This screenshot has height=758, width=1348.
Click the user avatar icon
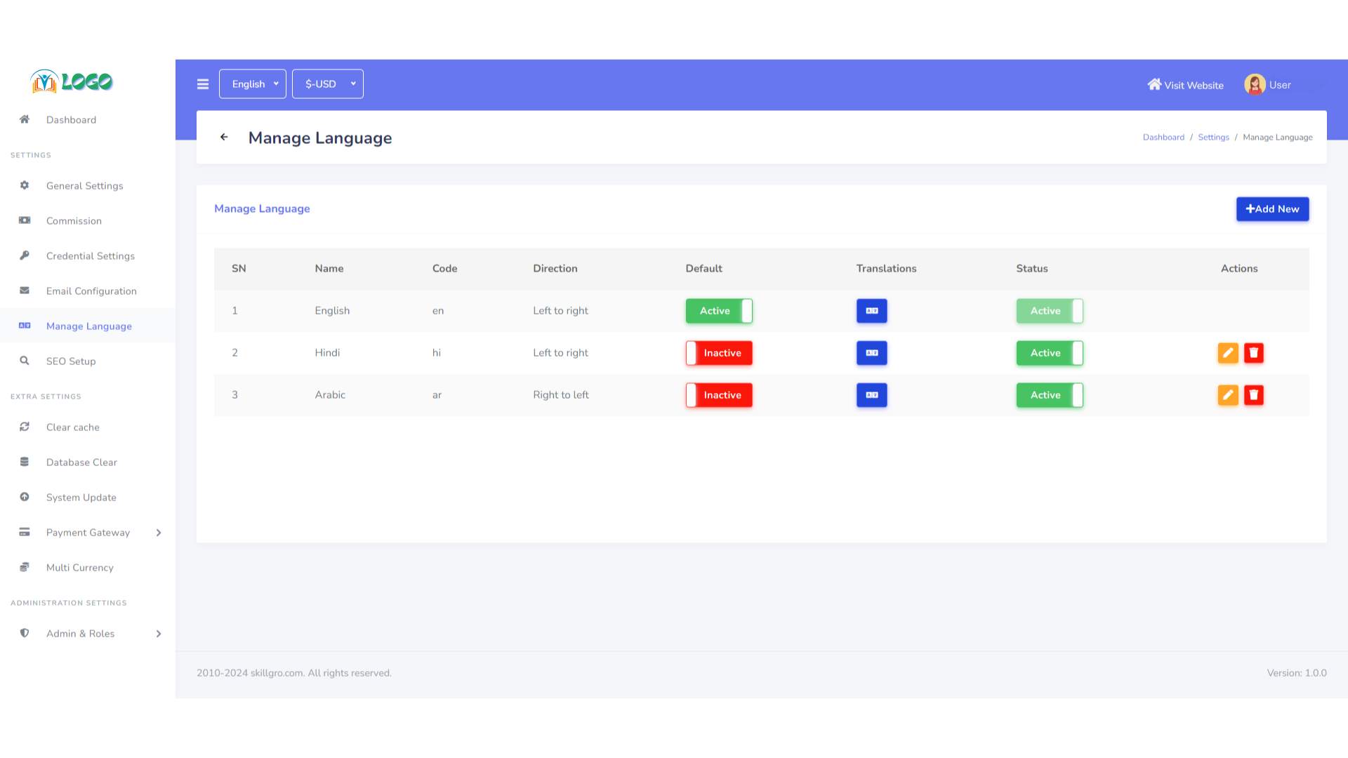(x=1254, y=85)
